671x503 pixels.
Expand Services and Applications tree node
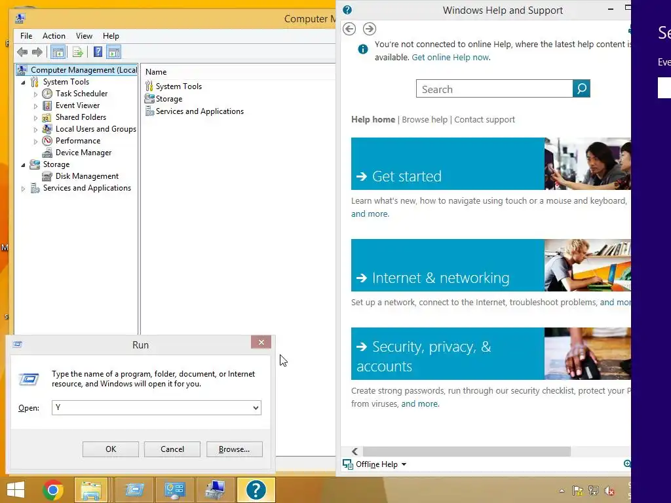tap(23, 188)
